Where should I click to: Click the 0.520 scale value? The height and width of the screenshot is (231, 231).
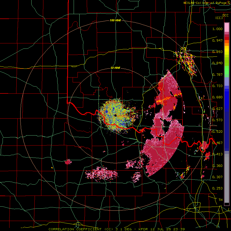click(x=217, y=131)
